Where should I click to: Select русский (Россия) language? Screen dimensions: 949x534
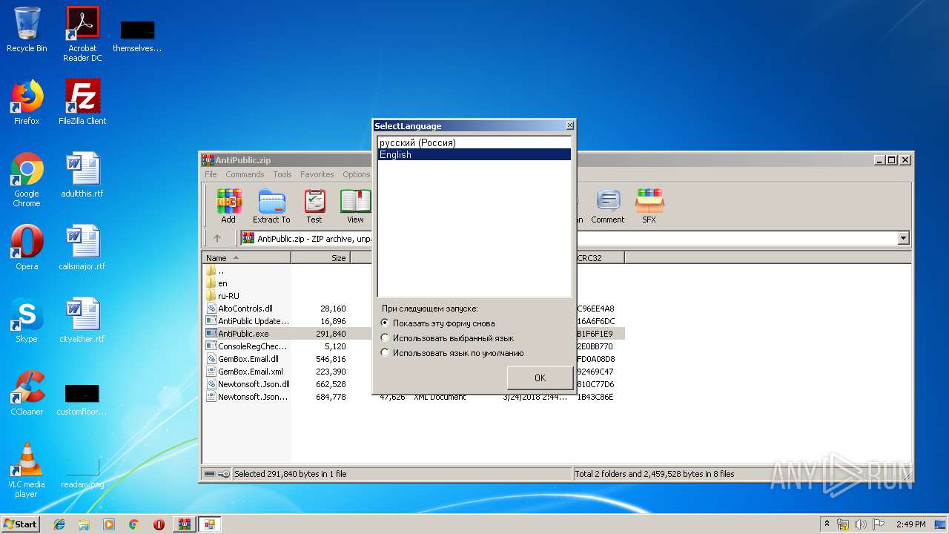[474, 142]
